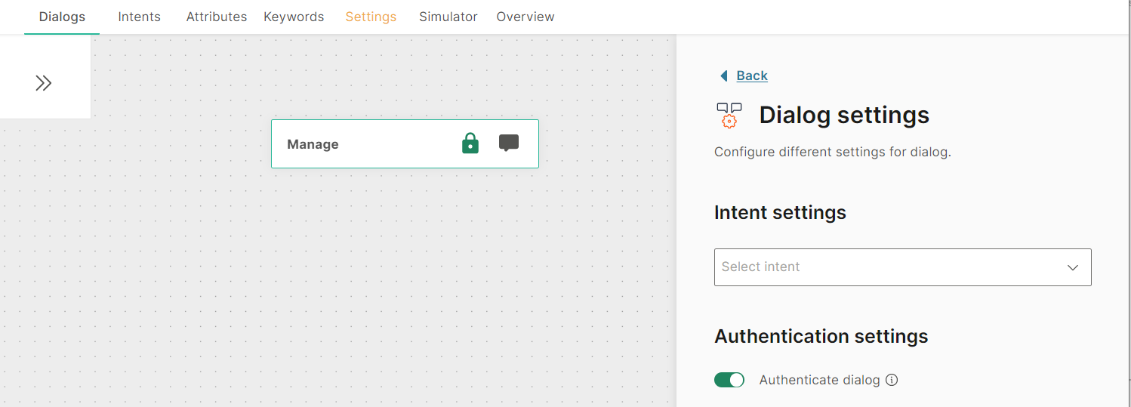Click the chat bubble icon on Manage node
This screenshot has width=1131, height=407.
pyautogui.click(x=509, y=143)
